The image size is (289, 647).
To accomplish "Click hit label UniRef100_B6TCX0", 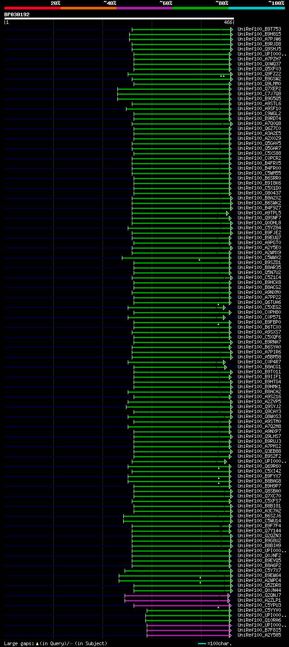I will tap(259, 327).
